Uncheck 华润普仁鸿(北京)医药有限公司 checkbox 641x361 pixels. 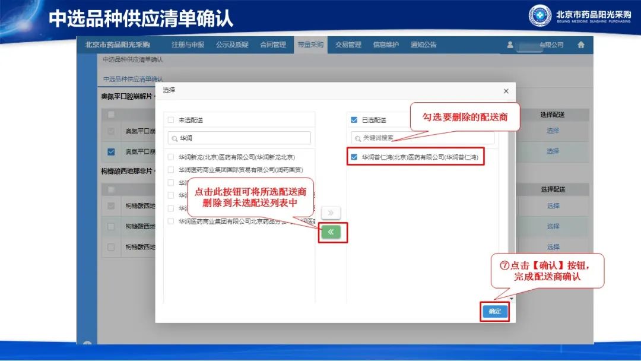354,157
